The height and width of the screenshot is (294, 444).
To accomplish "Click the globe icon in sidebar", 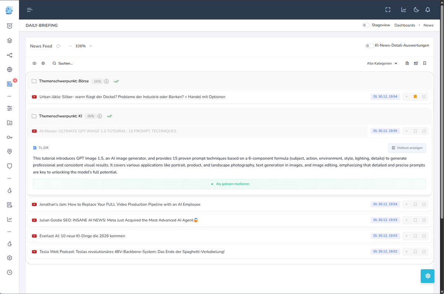I will [10, 69].
